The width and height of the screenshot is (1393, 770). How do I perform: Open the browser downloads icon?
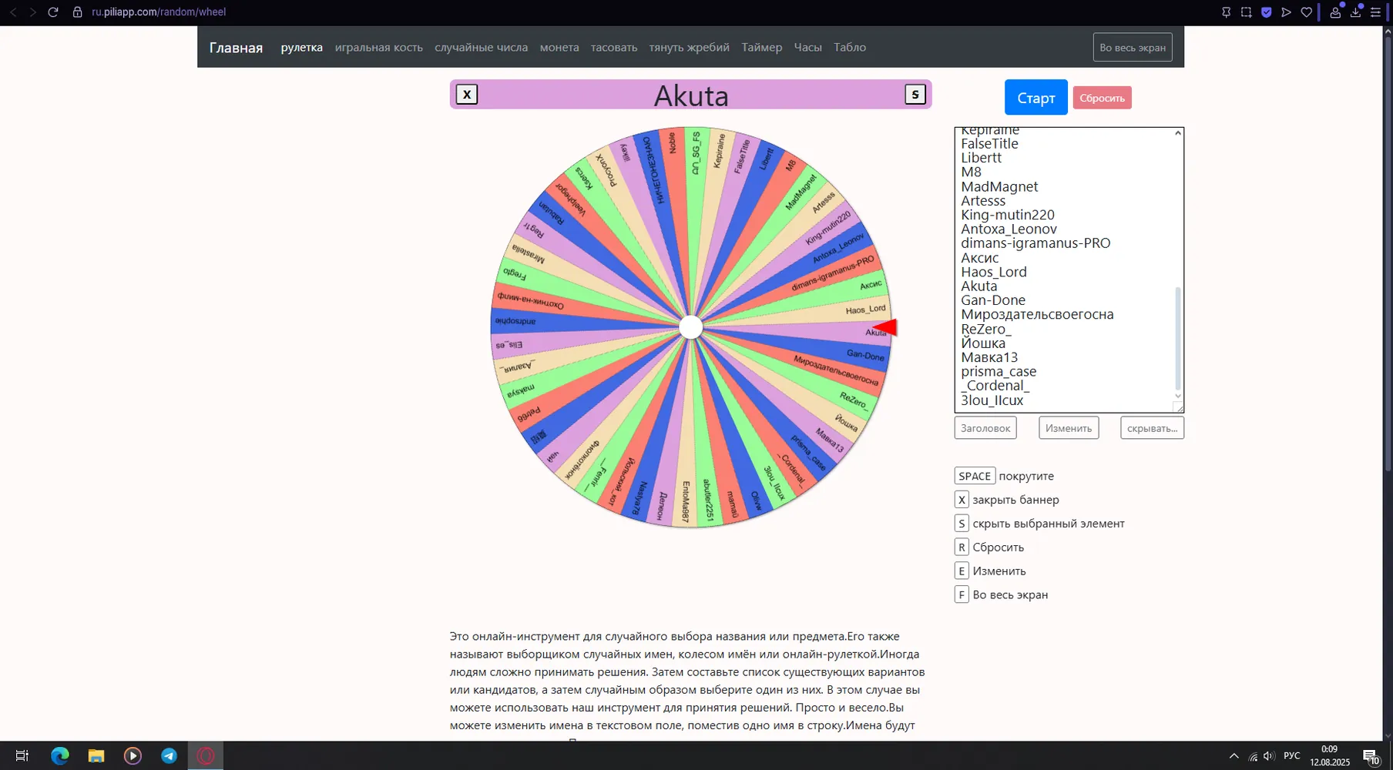pos(1355,12)
